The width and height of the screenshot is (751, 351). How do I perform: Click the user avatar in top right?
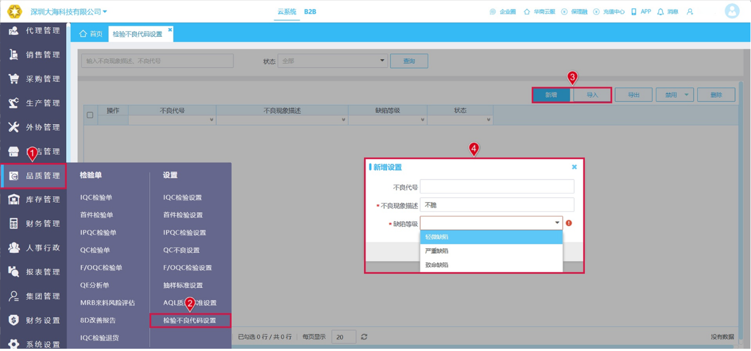pos(732,11)
